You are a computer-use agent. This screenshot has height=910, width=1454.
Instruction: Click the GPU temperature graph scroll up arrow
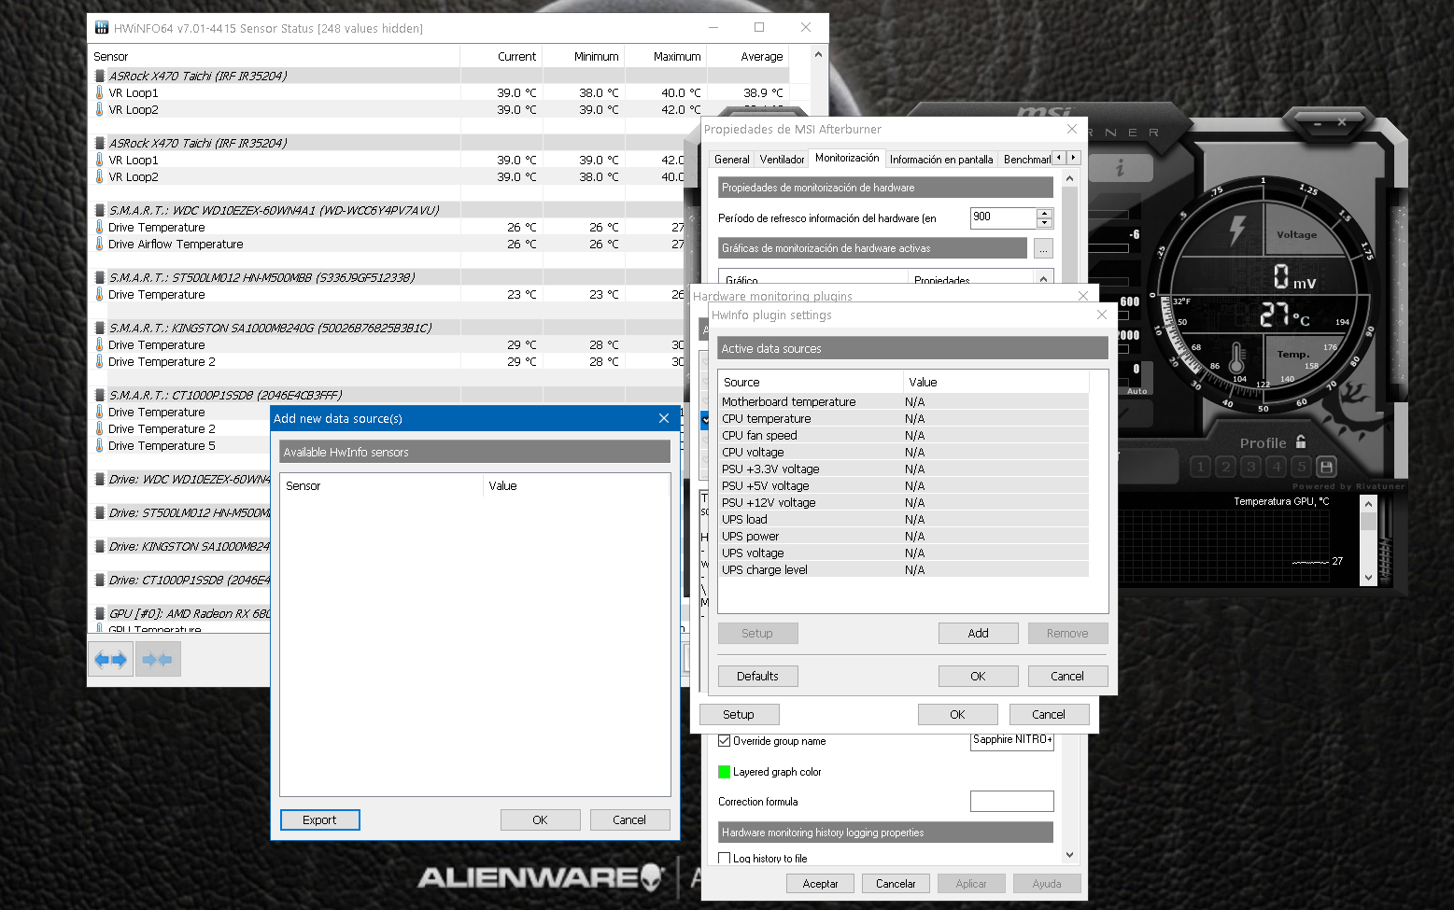(x=1369, y=503)
